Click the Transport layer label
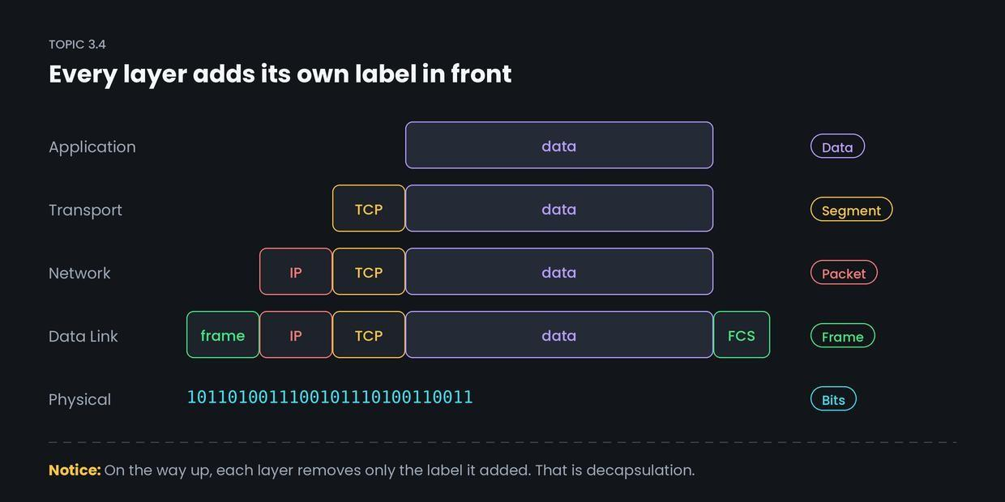 (85, 211)
